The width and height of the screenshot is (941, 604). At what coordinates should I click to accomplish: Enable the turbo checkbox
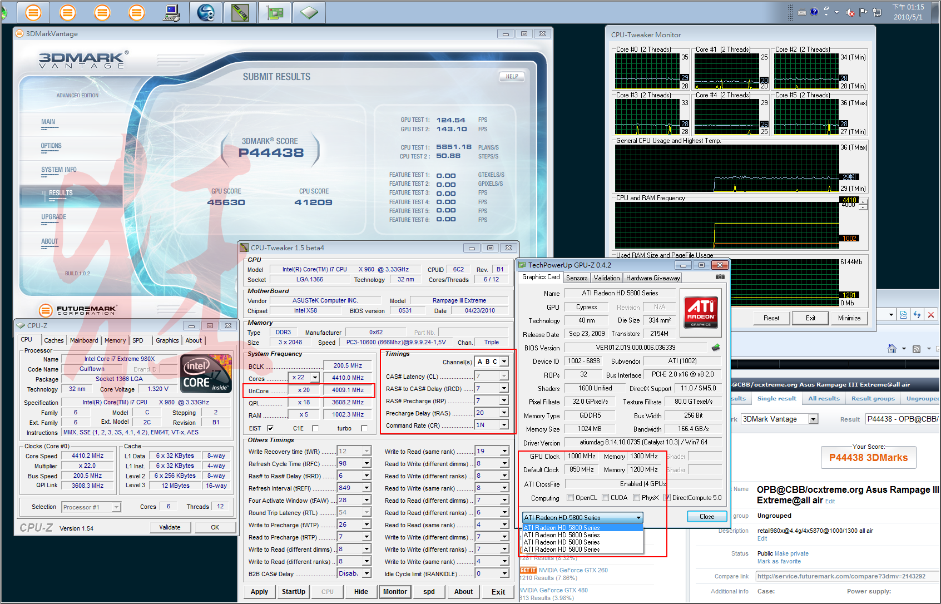point(364,428)
